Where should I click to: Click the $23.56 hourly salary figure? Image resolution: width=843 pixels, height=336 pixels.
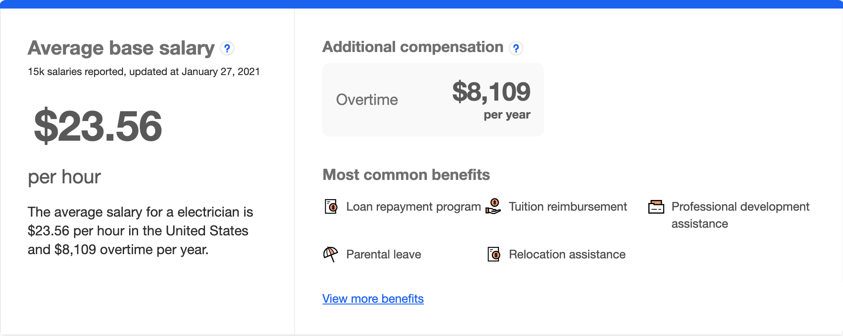[98, 126]
